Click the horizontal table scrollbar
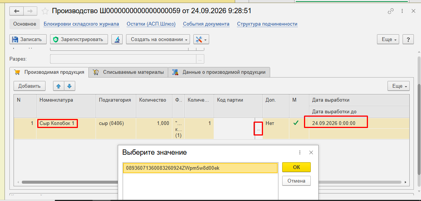421x201 pixels. 70,182
